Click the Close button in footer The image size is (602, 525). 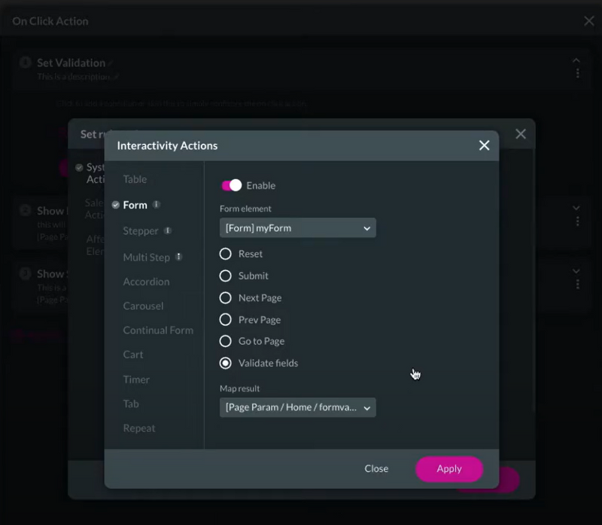click(376, 469)
